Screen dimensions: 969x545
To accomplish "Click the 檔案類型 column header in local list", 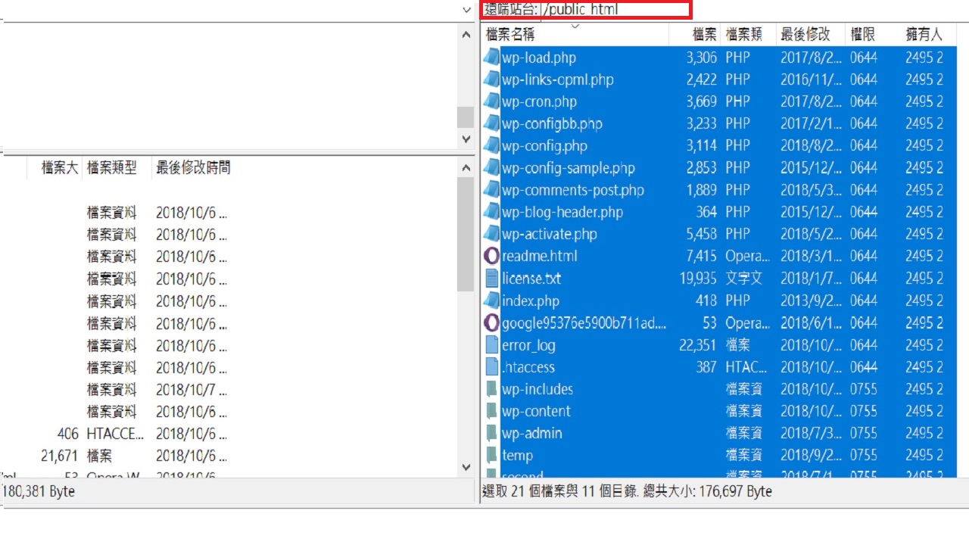I will (x=112, y=168).
